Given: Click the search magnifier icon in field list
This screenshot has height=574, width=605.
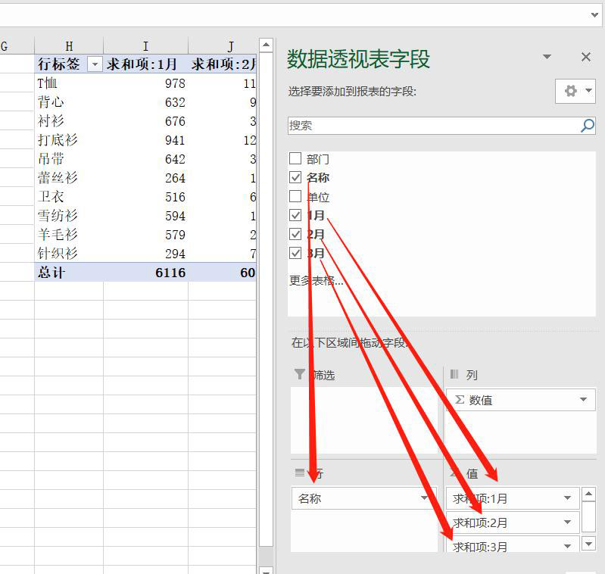Looking at the screenshot, I should coord(587,126).
